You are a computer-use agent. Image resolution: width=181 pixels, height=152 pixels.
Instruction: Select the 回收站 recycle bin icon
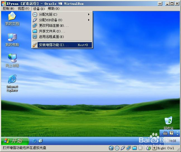[168, 123]
